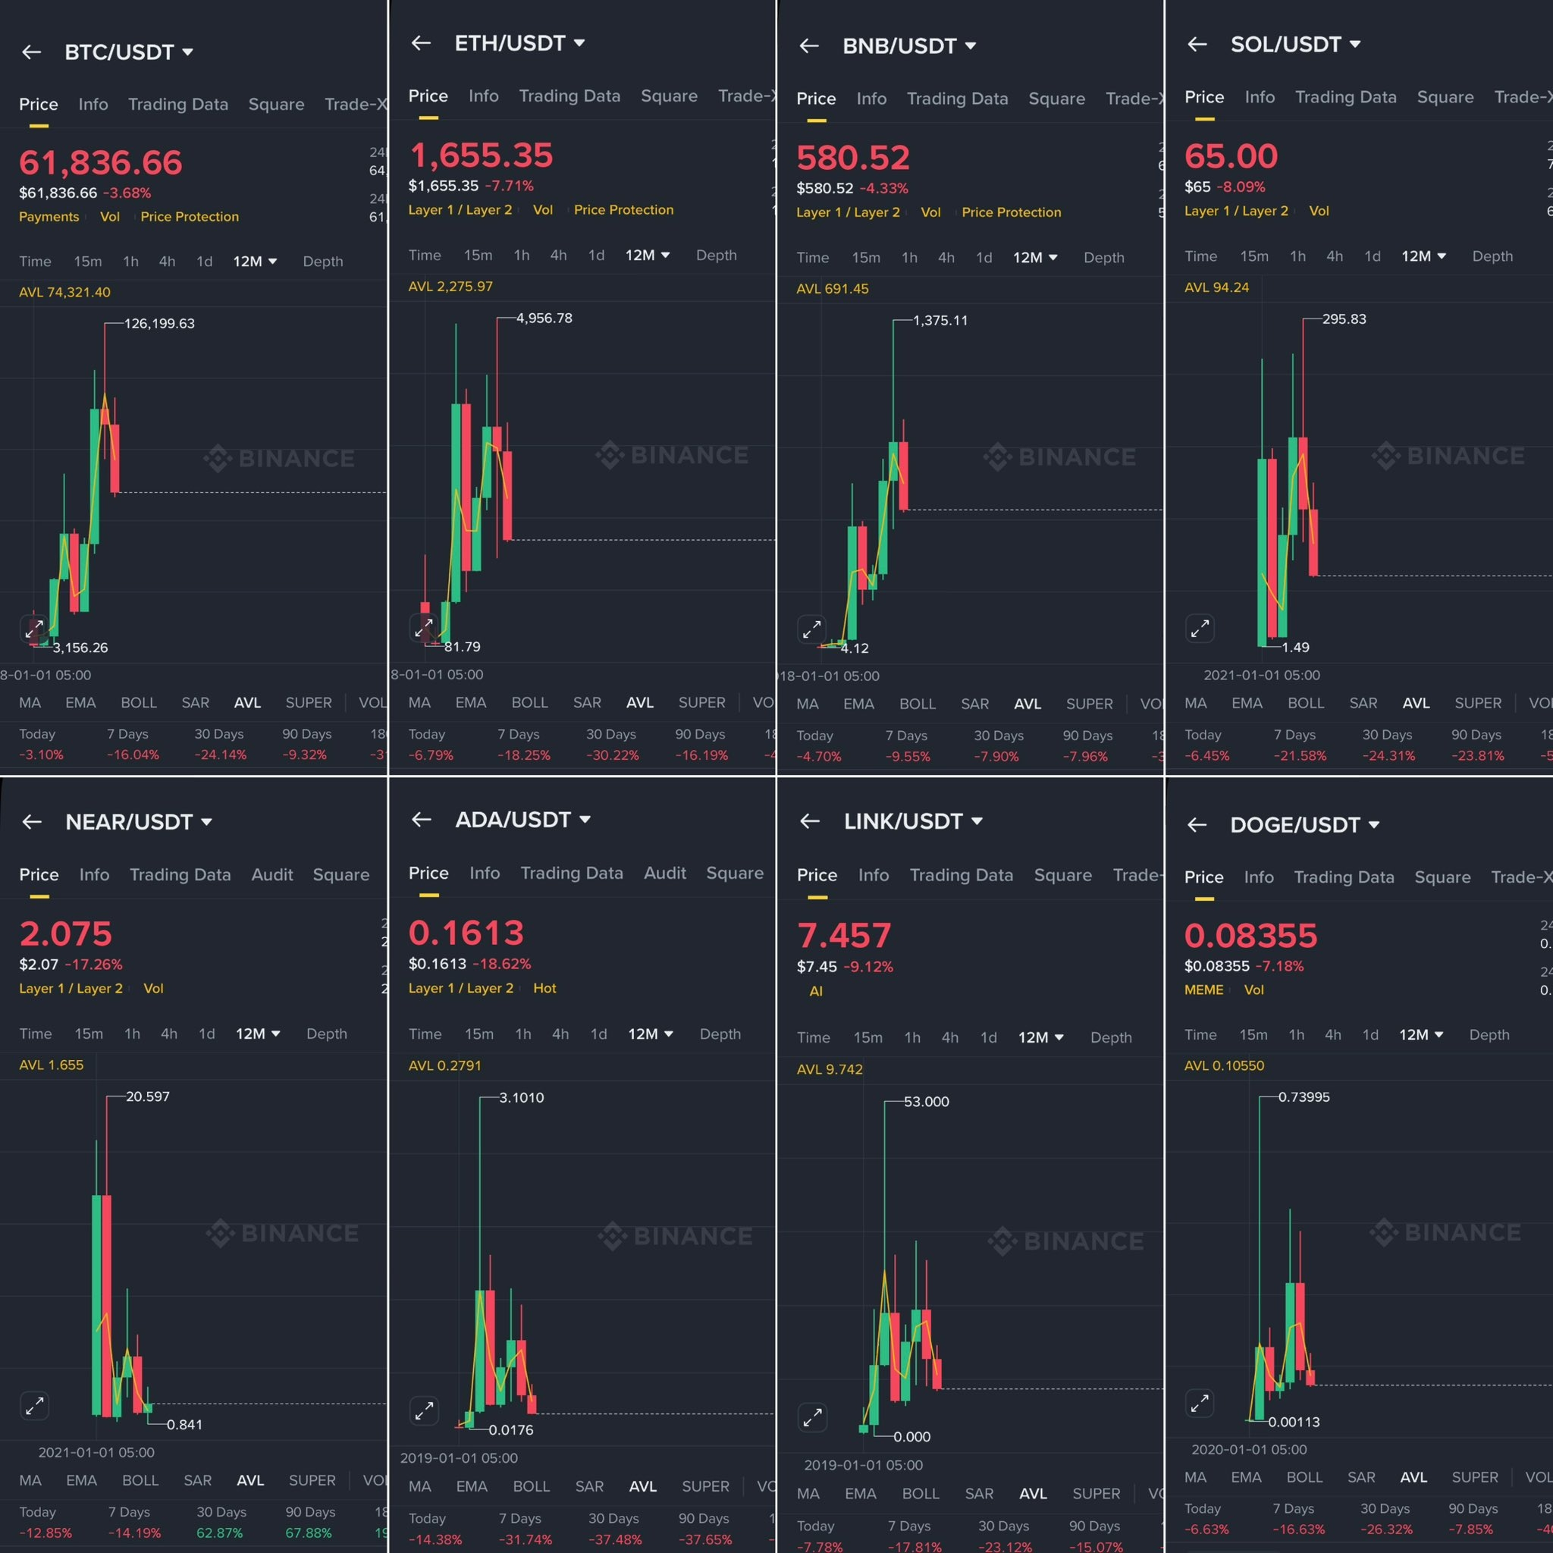
Task: Enable BOLL indicator on BNB/USDT chart
Action: click(918, 704)
